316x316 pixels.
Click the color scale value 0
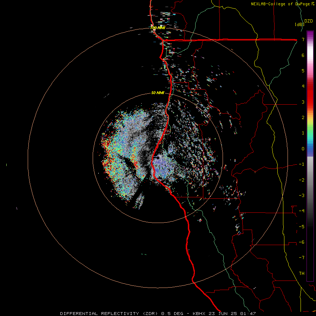pos(303,149)
